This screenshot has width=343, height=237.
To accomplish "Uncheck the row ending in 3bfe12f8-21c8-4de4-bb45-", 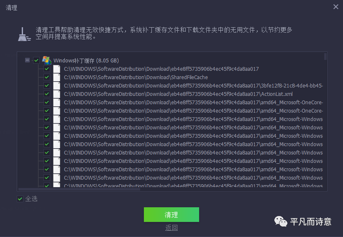I will [x=46, y=85].
